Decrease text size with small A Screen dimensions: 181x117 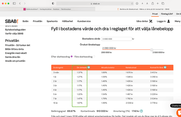point(142,3)
